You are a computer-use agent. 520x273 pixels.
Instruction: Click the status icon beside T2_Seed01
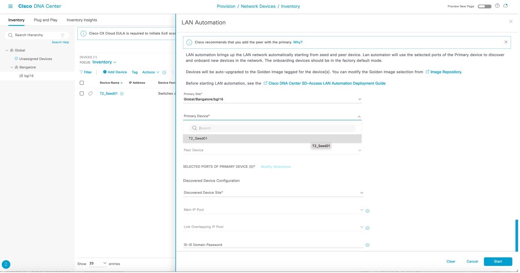pos(122,94)
